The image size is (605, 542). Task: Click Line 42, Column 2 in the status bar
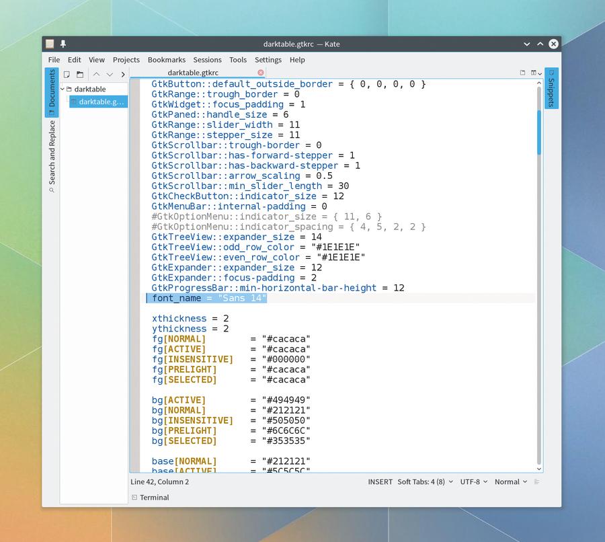point(160,481)
